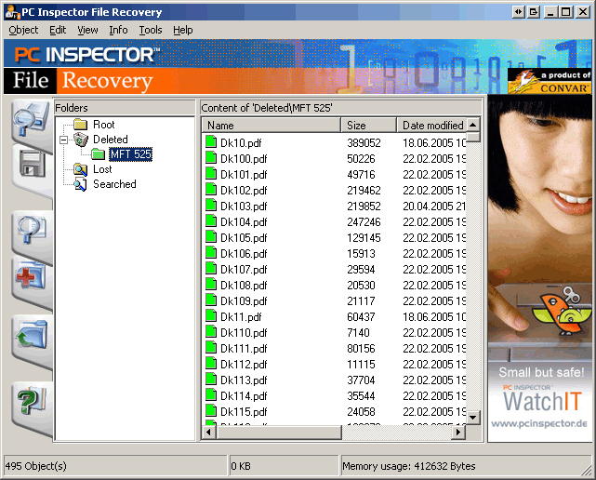Image resolution: width=596 pixels, height=480 pixels.
Task: Click the green file icon of Dk11.pdf
Action: tap(211, 315)
